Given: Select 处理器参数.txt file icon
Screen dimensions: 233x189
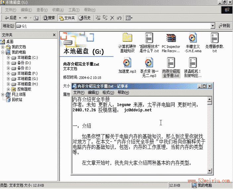Looking at the screenshot, I should (214, 38).
